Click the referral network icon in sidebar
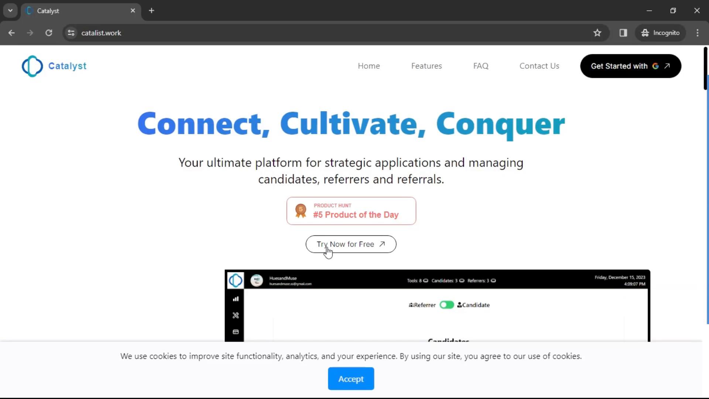709x399 pixels. coord(236,315)
